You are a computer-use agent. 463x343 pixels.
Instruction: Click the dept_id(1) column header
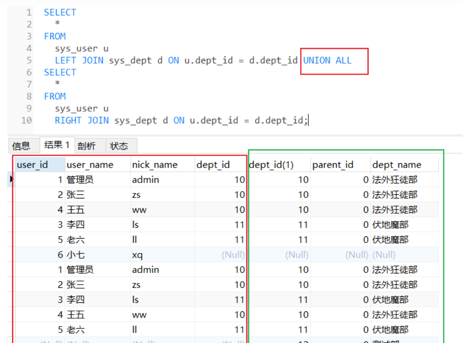point(279,164)
